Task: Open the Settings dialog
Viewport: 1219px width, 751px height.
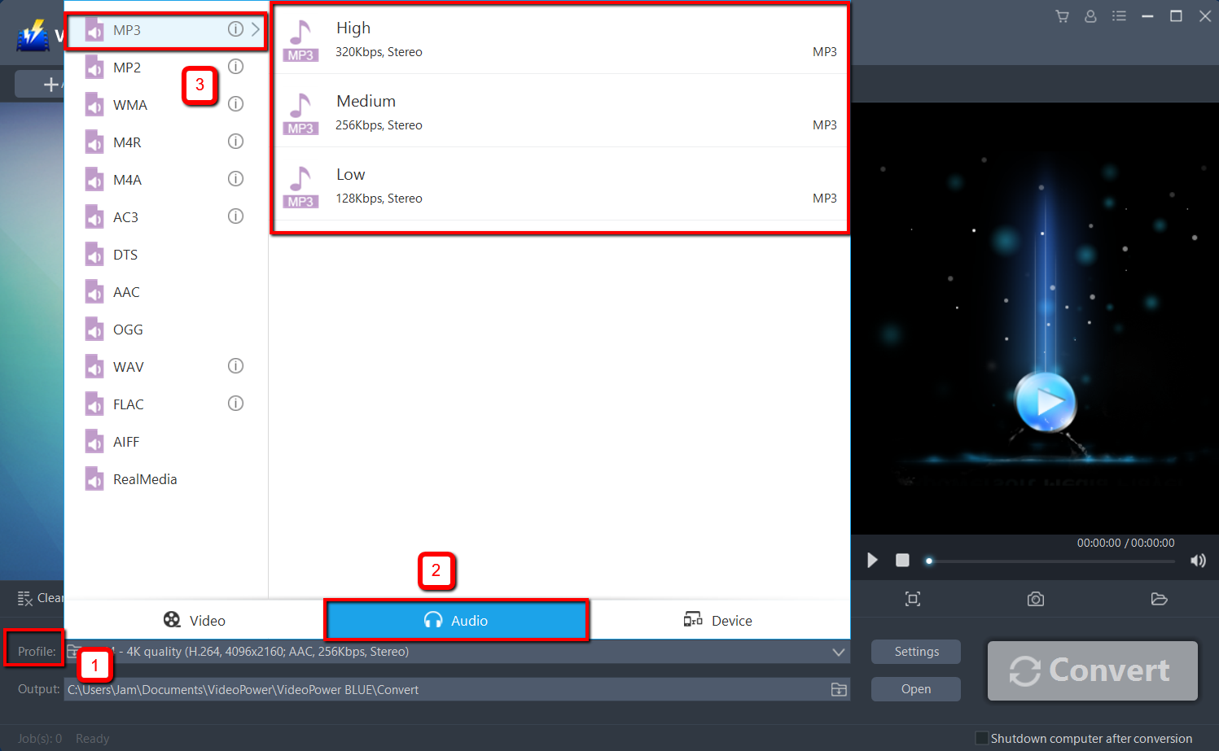Action: 915,652
